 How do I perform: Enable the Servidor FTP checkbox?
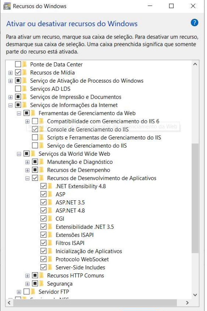27,292
